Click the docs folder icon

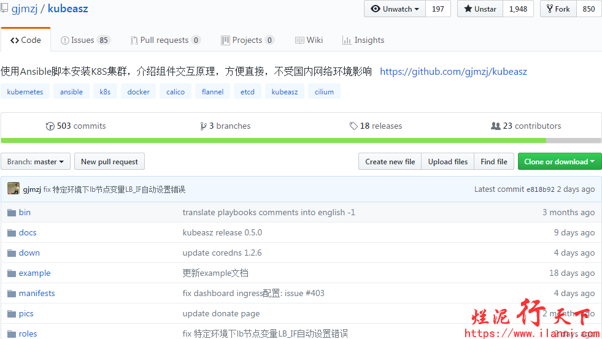11,233
